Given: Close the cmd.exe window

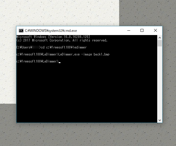Looking at the screenshot, I should pyautogui.click(x=155, y=30).
